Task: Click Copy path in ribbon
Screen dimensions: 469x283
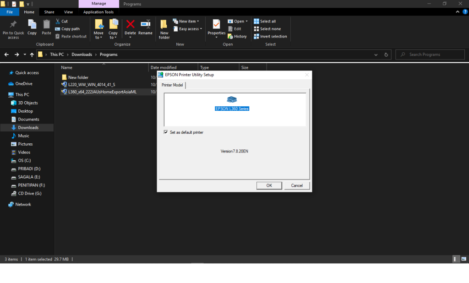Action: point(67,29)
